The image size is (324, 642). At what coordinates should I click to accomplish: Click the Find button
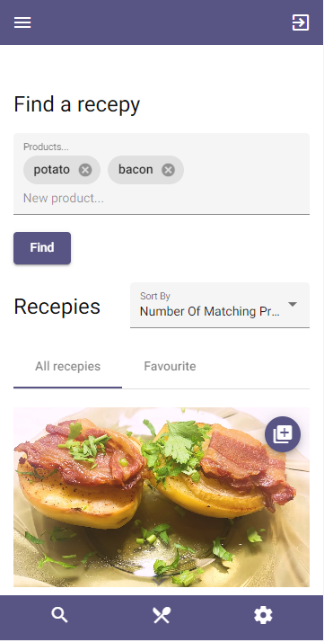[x=42, y=248]
